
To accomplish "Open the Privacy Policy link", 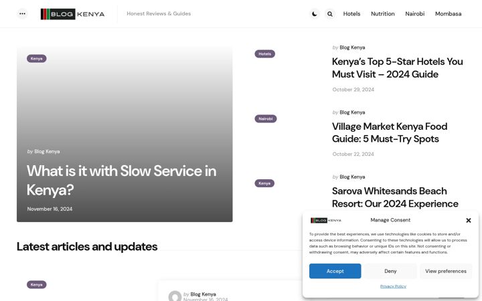I will coord(393,286).
